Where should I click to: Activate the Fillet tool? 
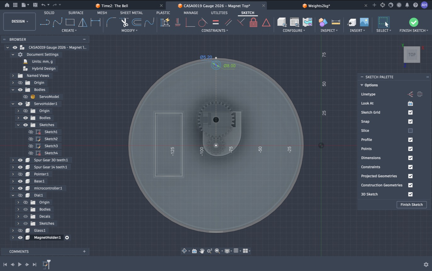click(x=111, y=22)
